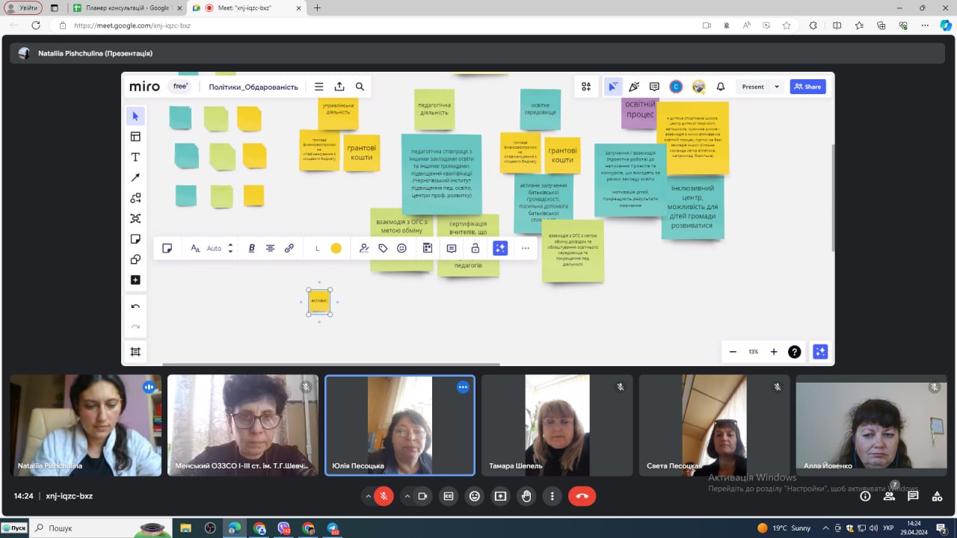Screen dimensions: 957x538
Task: Open Telegram from the Windows taskbar
Action: 333,528
